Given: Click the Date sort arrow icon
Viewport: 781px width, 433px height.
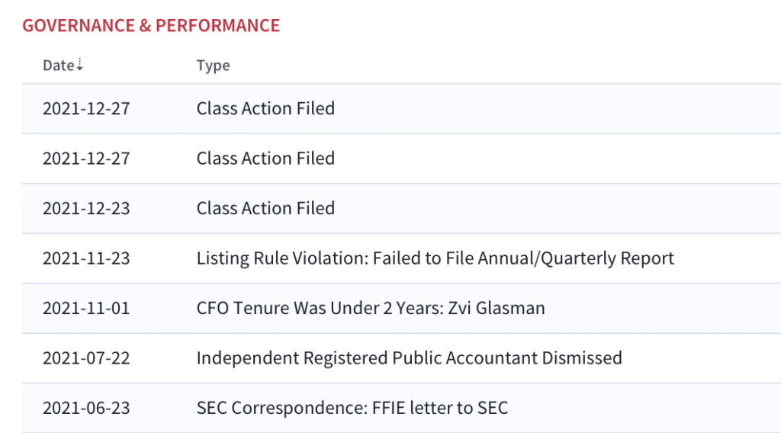Looking at the screenshot, I should [x=79, y=65].
